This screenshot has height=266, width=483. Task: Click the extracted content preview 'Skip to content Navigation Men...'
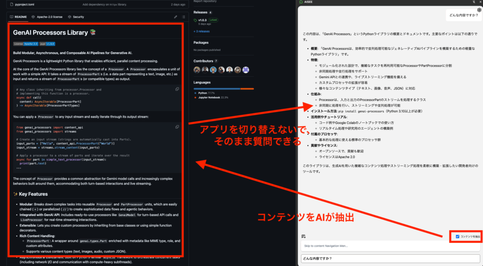coord(390,246)
